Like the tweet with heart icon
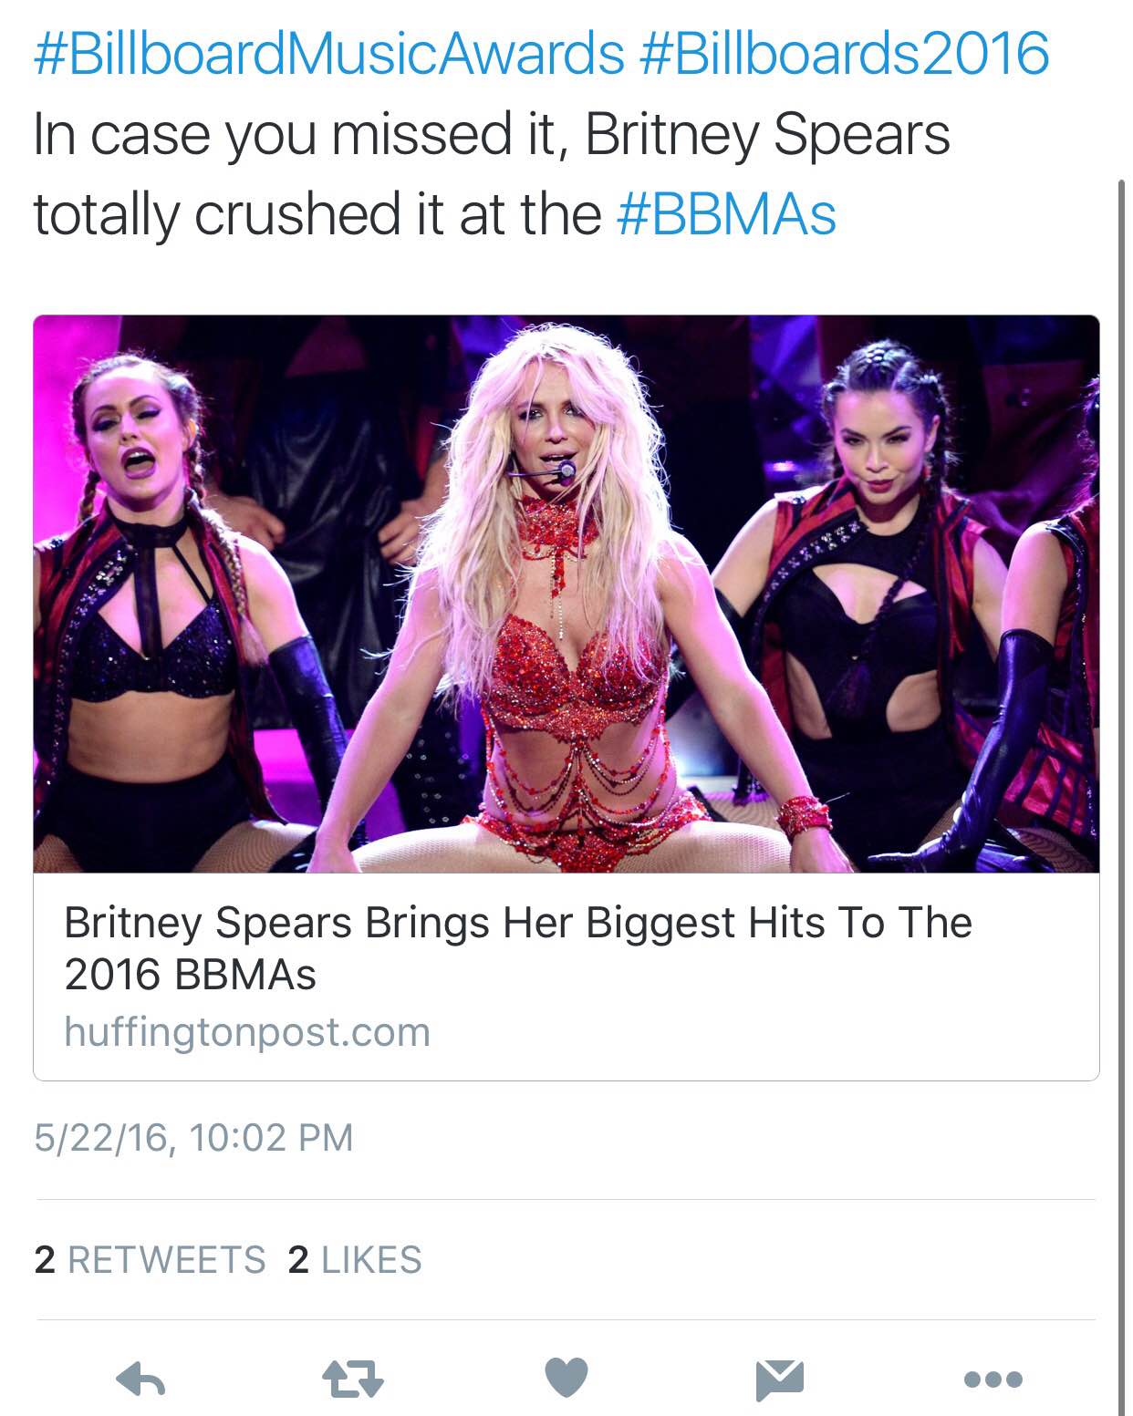This screenshot has height=1416, width=1133. point(566,1377)
